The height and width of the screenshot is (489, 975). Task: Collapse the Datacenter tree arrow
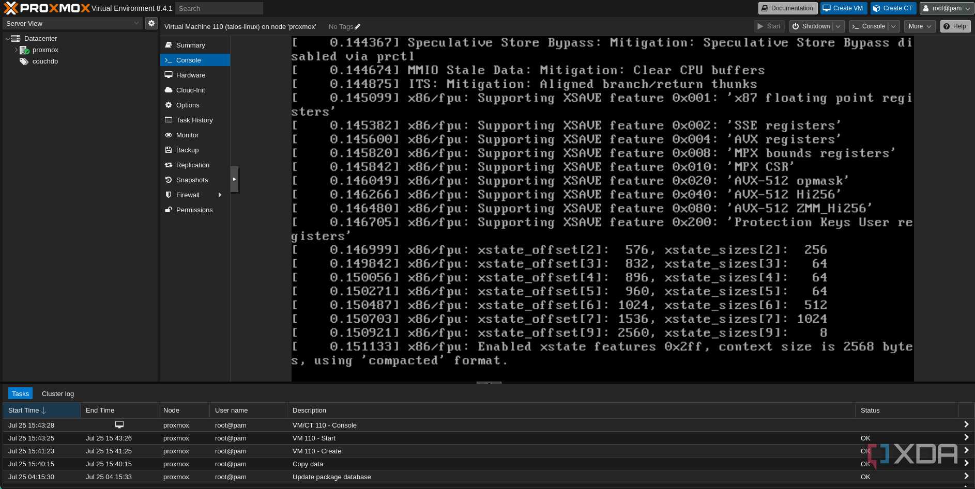tap(8, 39)
